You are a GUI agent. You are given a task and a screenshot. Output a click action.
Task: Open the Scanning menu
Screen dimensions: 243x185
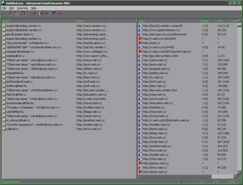pos(23,8)
